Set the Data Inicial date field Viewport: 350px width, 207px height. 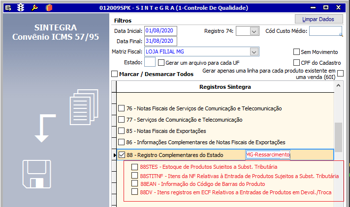point(160,31)
